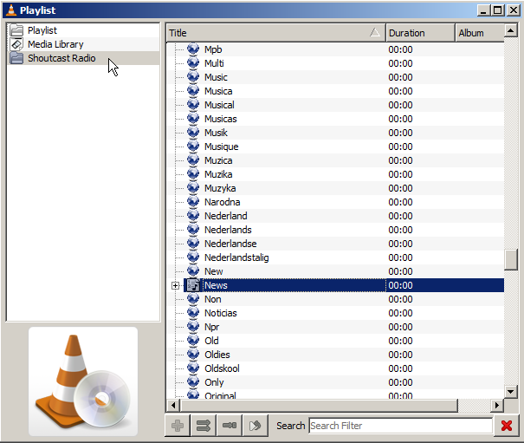
Task: Open Media Library in the sidebar
Action: pyautogui.click(x=55, y=44)
